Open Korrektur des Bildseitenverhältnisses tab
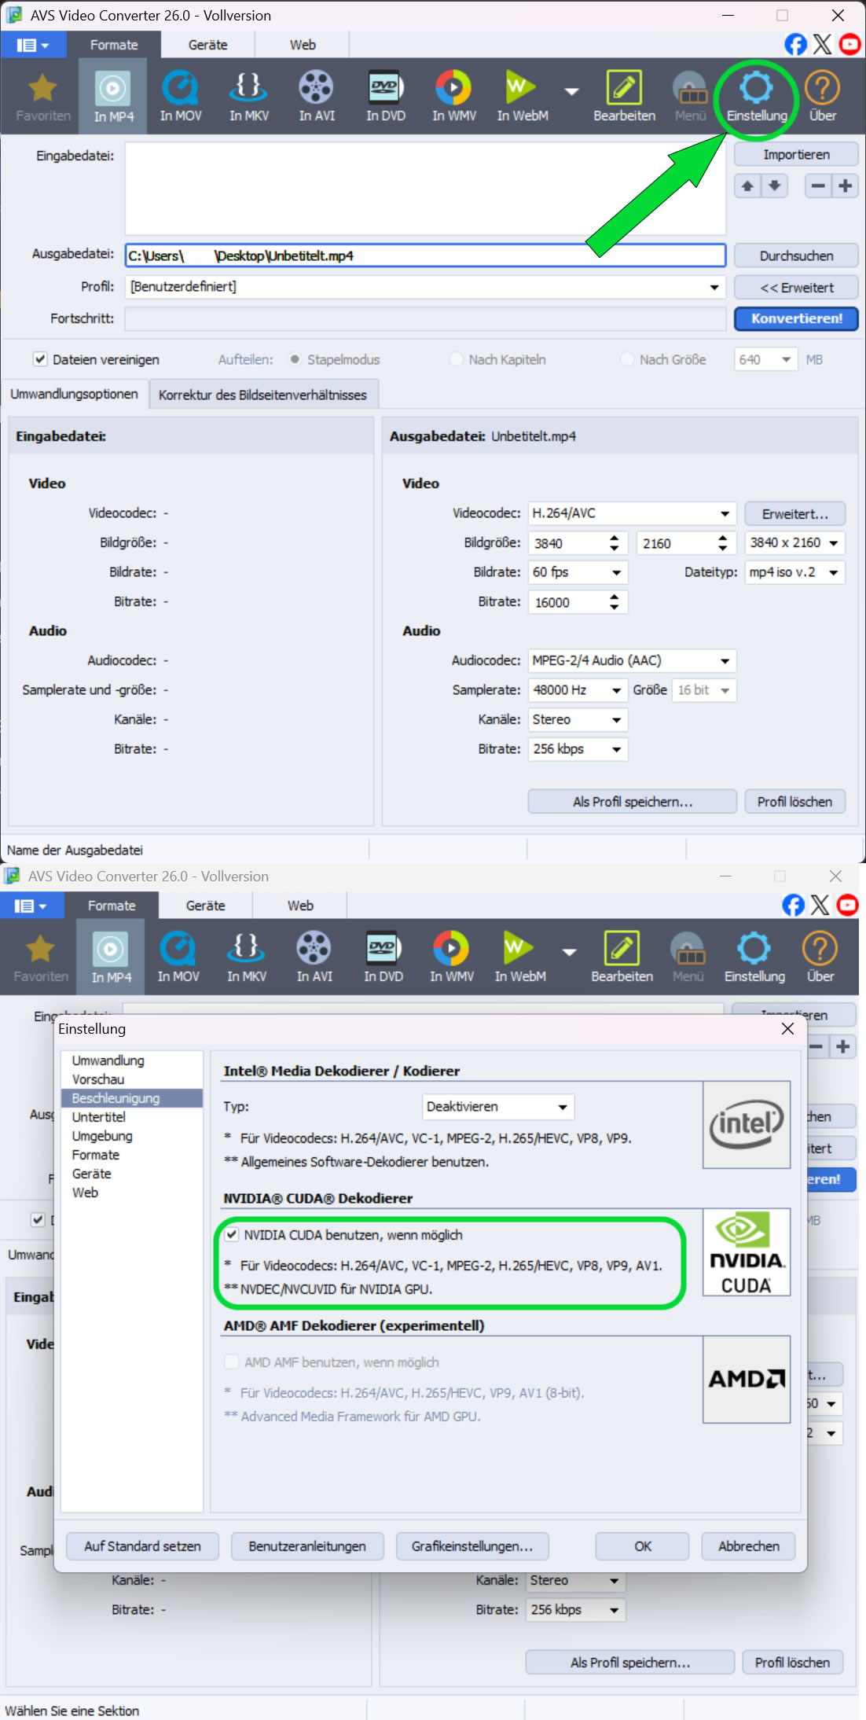Screen dimensions: 866x1720 (262, 395)
